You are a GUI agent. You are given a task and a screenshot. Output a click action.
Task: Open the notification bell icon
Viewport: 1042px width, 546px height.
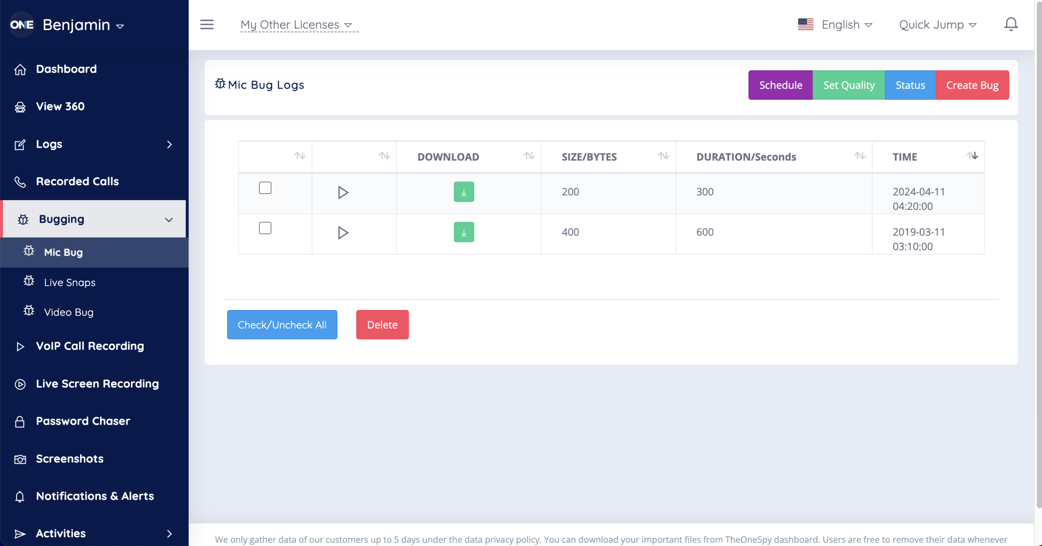click(x=1011, y=24)
